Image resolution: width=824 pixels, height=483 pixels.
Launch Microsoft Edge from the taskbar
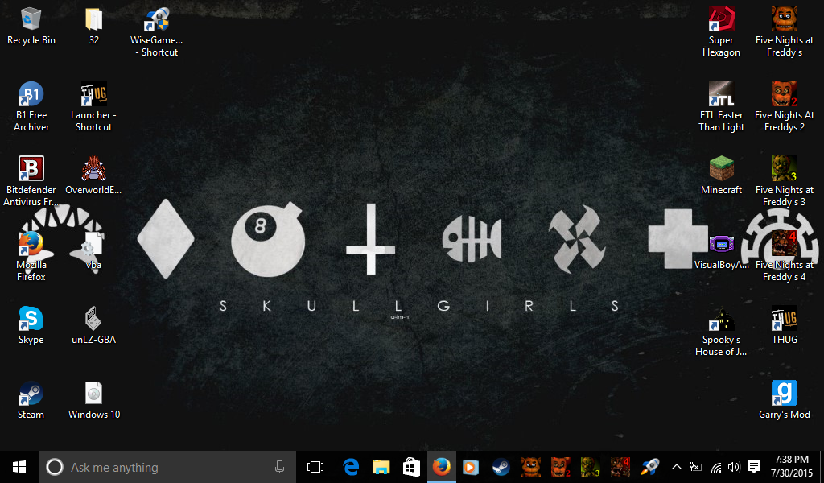[x=351, y=467]
